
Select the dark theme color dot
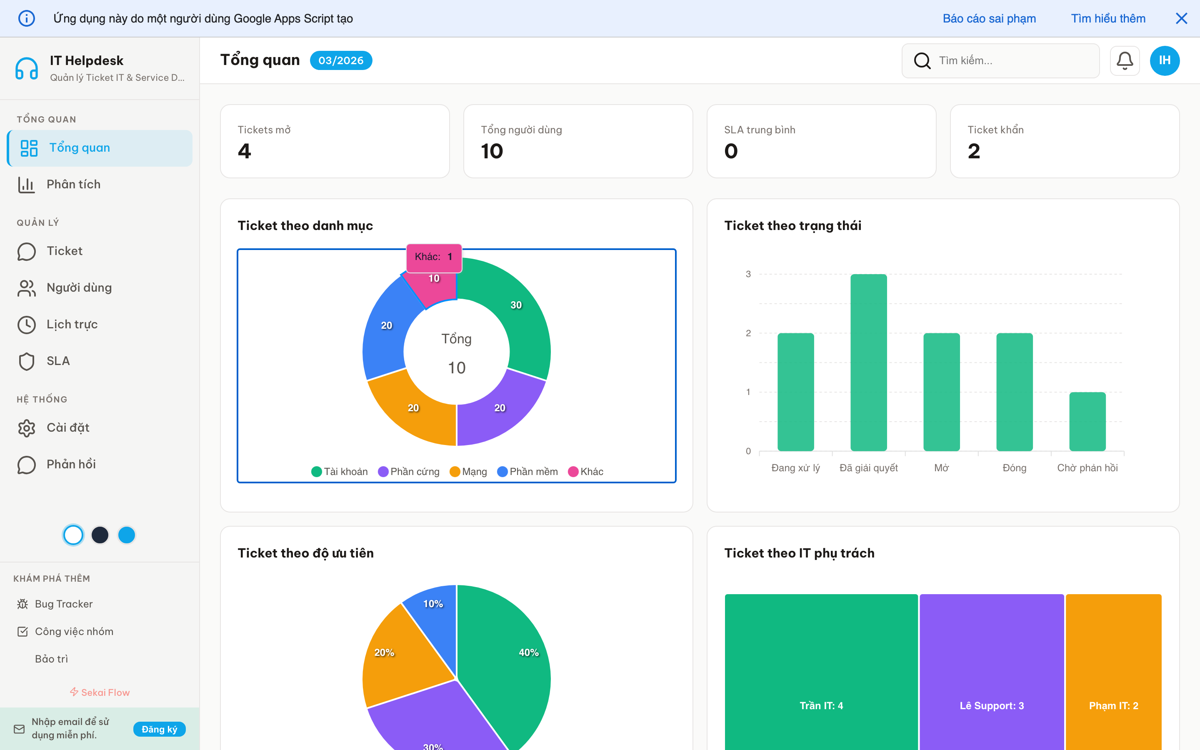[100, 535]
